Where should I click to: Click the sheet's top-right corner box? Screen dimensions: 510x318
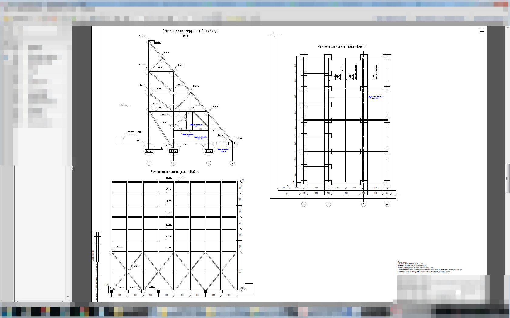coord(482,30)
